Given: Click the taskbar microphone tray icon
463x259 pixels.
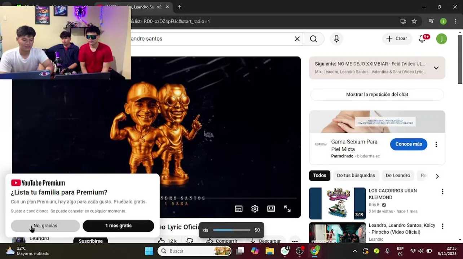Looking at the screenshot, I should pyautogui.click(x=388, y=251).
